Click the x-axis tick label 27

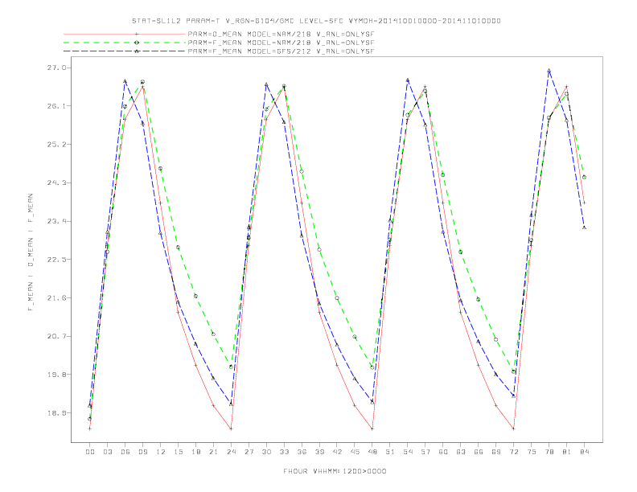(249, 452)
